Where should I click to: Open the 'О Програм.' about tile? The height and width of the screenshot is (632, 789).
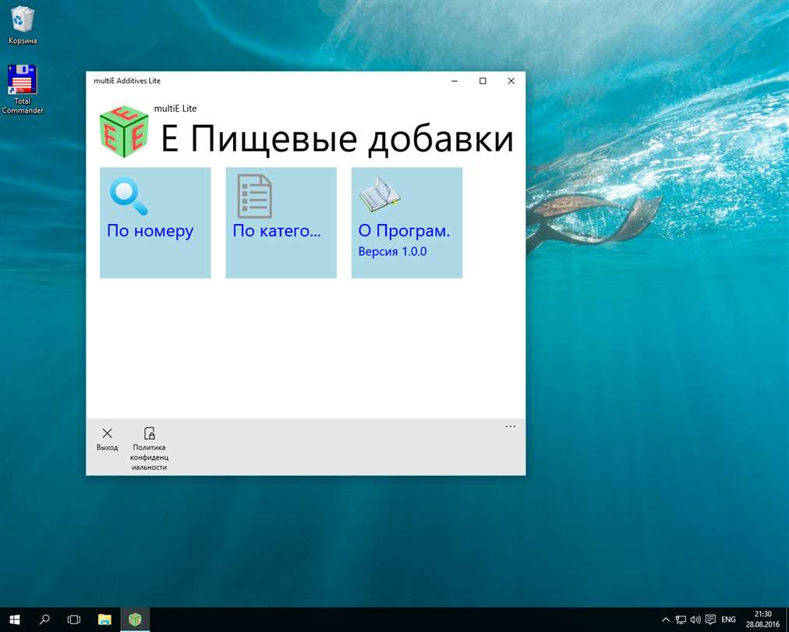(406, 222)
